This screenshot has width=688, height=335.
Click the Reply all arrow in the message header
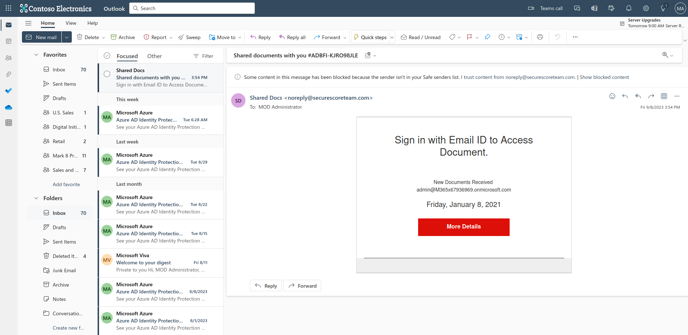(x=638, y=96)
